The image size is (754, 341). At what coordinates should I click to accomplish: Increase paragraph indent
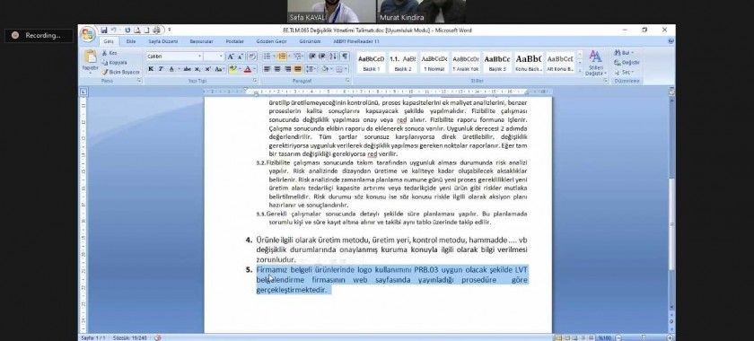[322, 57]
